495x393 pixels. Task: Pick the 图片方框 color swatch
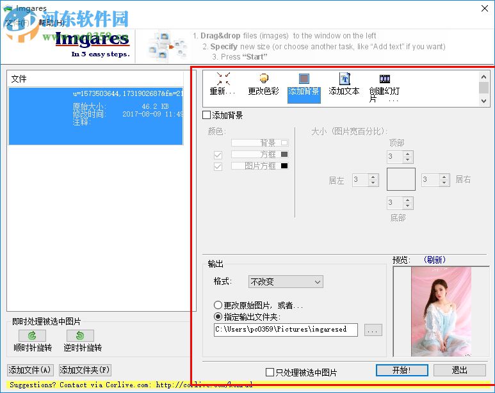click(x=284, y=166)
